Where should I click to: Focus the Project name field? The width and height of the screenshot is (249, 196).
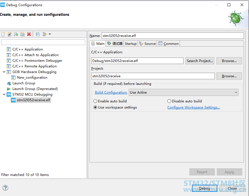(x=153, y=76)
